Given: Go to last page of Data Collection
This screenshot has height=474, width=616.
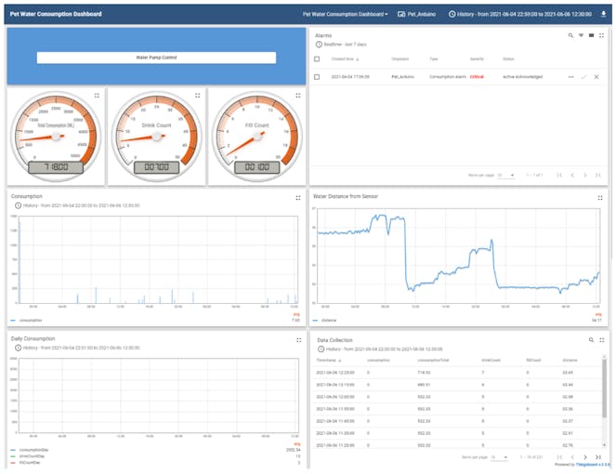Looking at the screenshot, I should [x=598, y=457].
